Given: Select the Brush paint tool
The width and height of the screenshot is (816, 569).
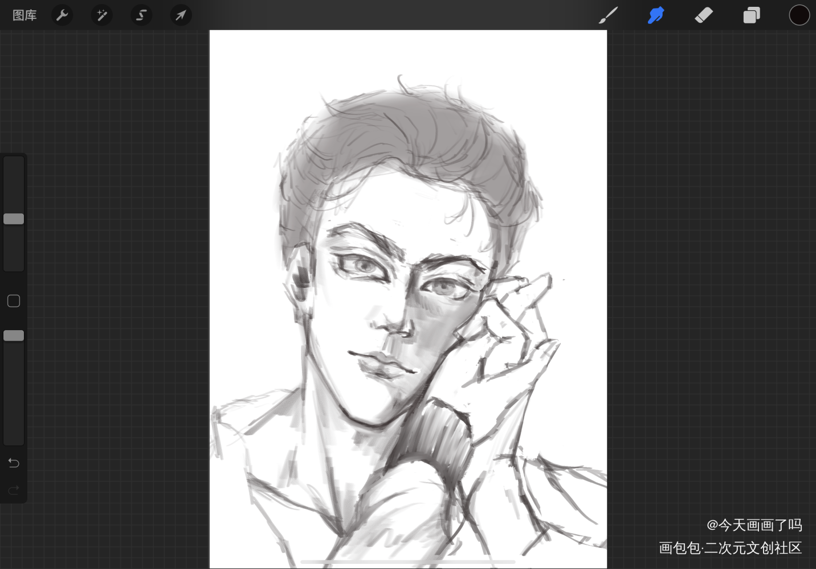Looking at the screenshot, I should pyautogui.click(x=608, y=15).
